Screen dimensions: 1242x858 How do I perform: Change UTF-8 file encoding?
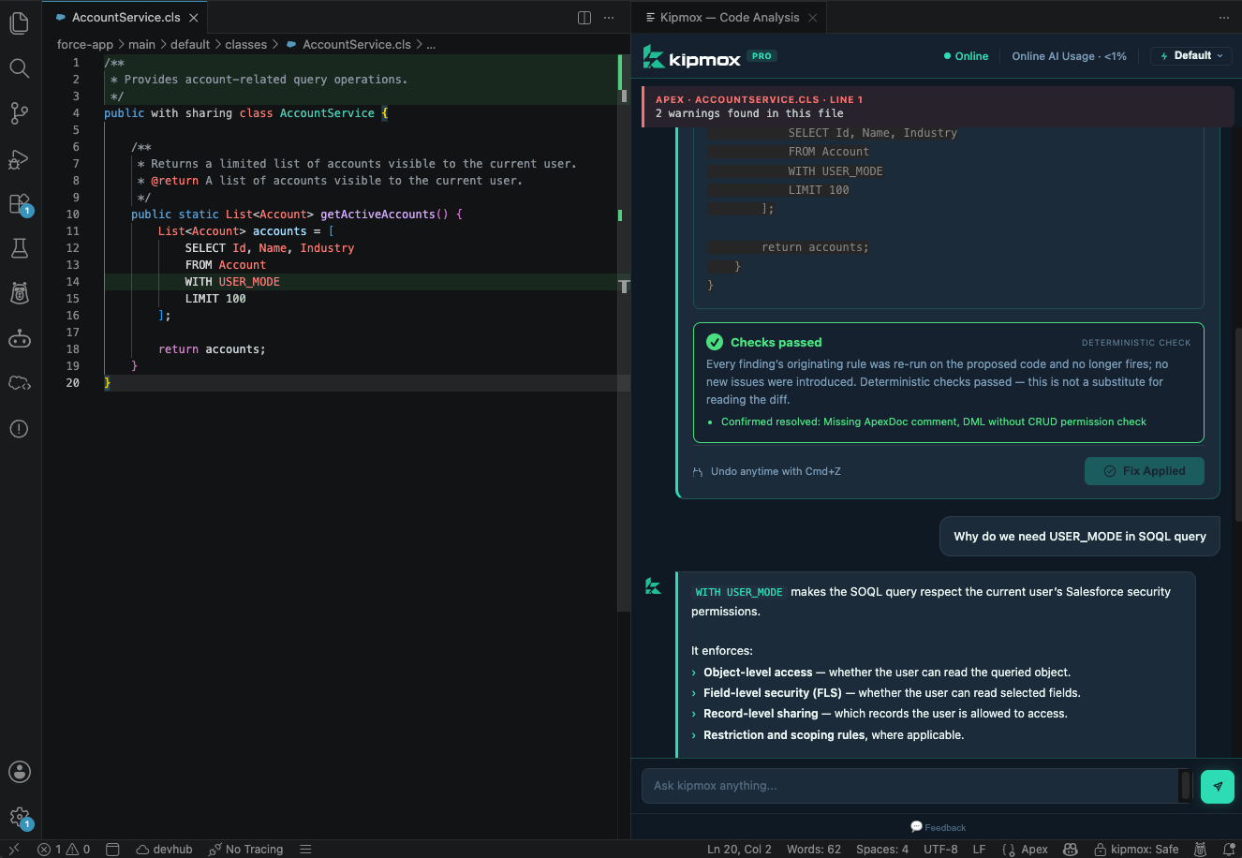point(940,850)
